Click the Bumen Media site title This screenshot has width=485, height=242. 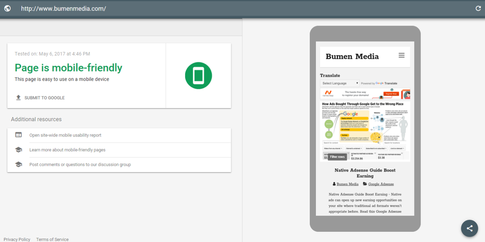[x=352, y=56]
